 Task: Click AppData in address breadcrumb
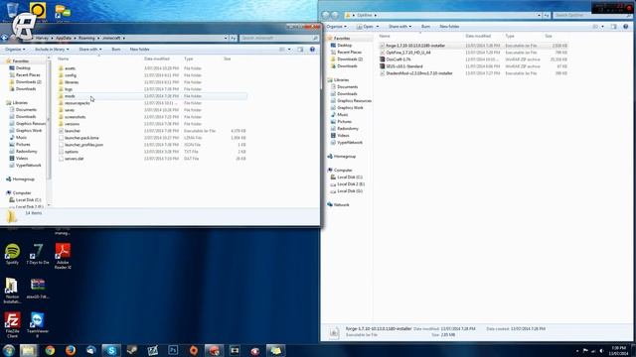point(64,38)
